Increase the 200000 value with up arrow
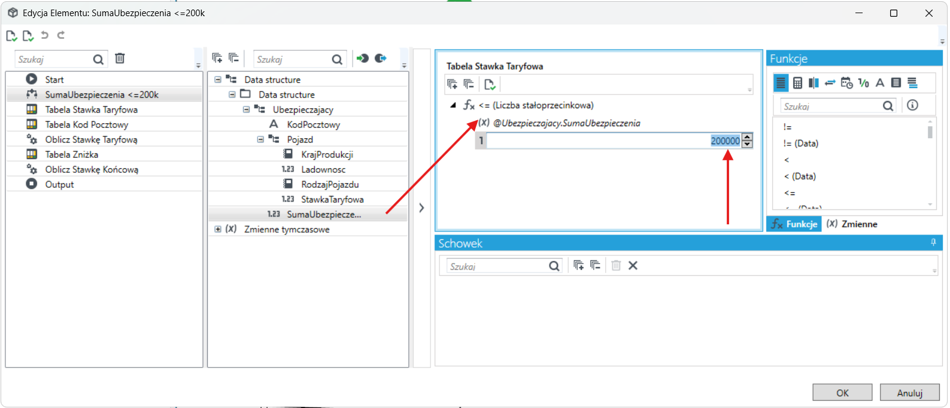Screen dimensions: 950x408 click(x=746, y=137)
